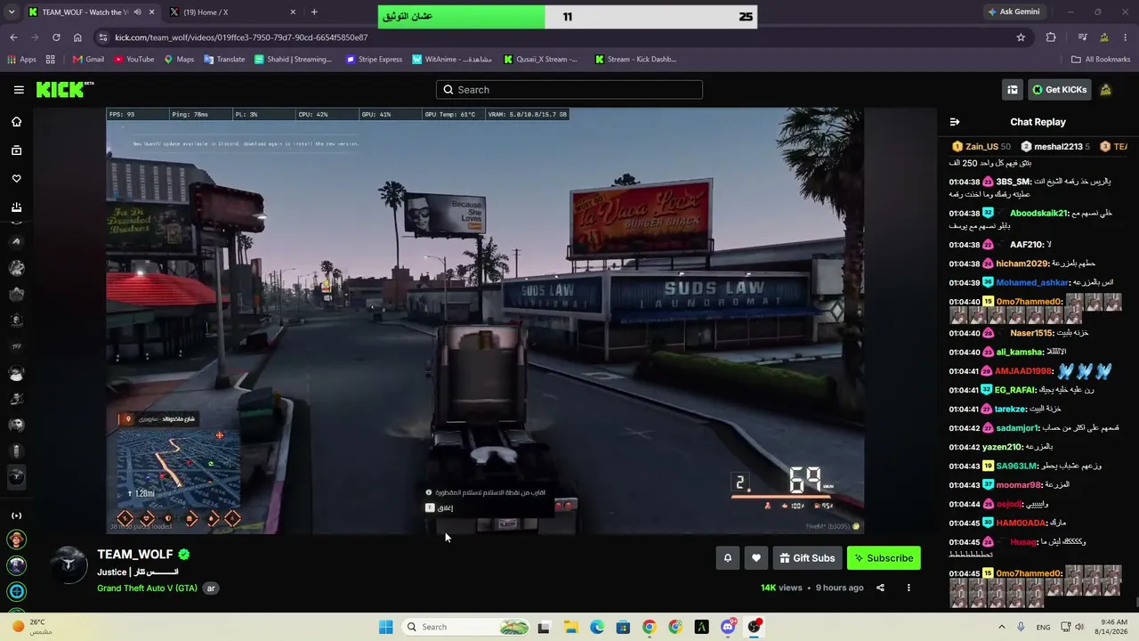Open the Stream - Kick Dashboard bookmark

point(636,60)
